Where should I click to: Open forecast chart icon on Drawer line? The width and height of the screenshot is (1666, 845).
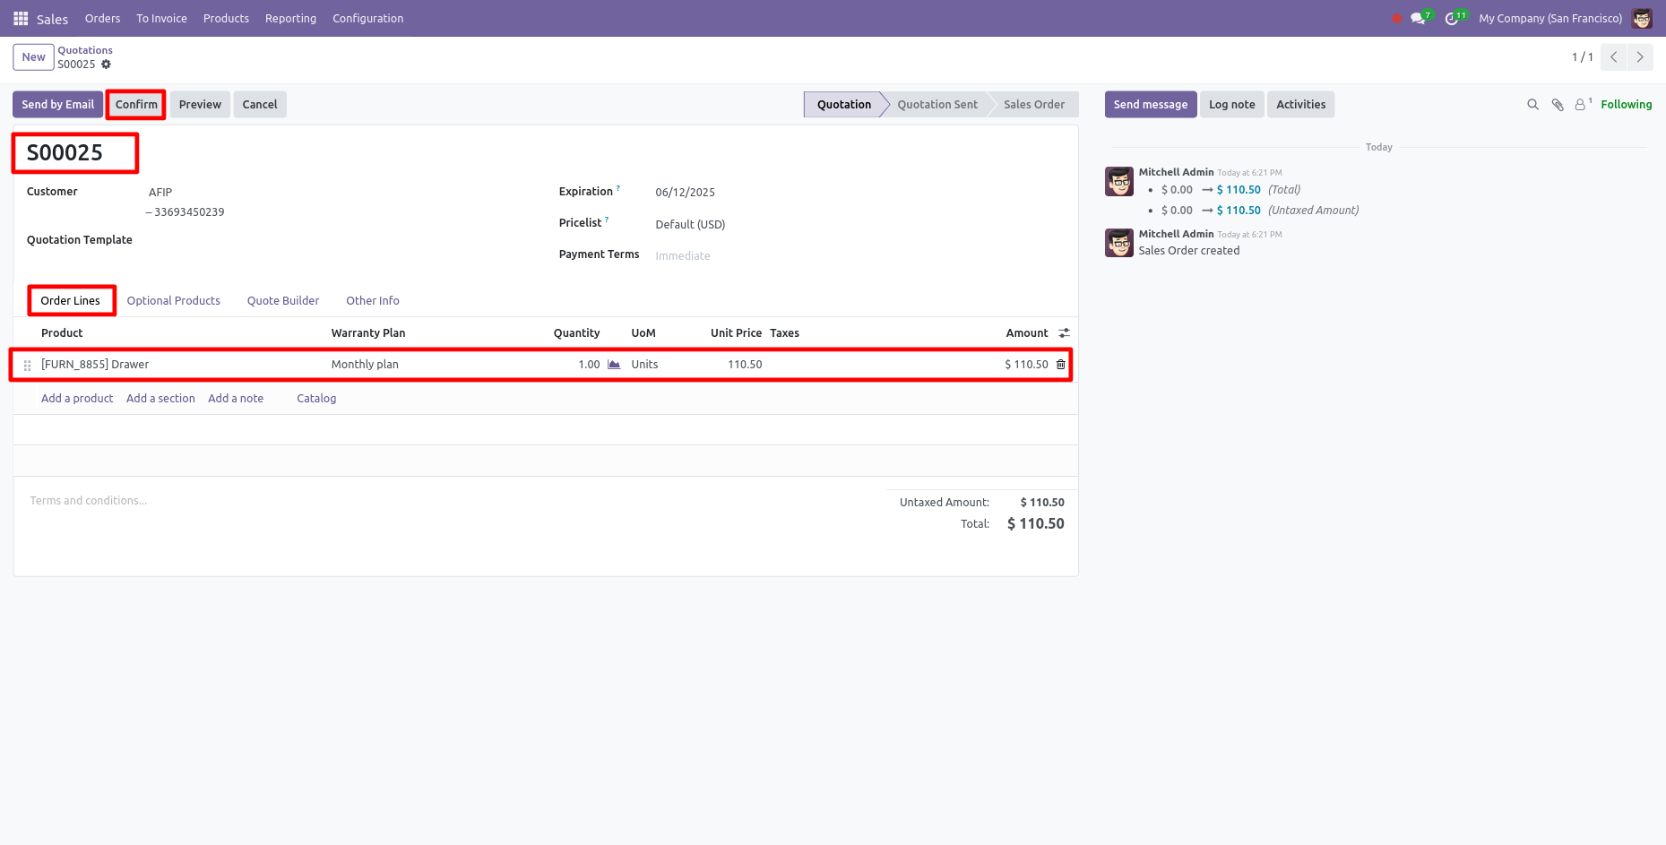[614, 365]
